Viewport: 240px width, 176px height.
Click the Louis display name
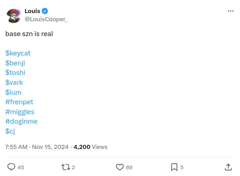pos(32,11)
